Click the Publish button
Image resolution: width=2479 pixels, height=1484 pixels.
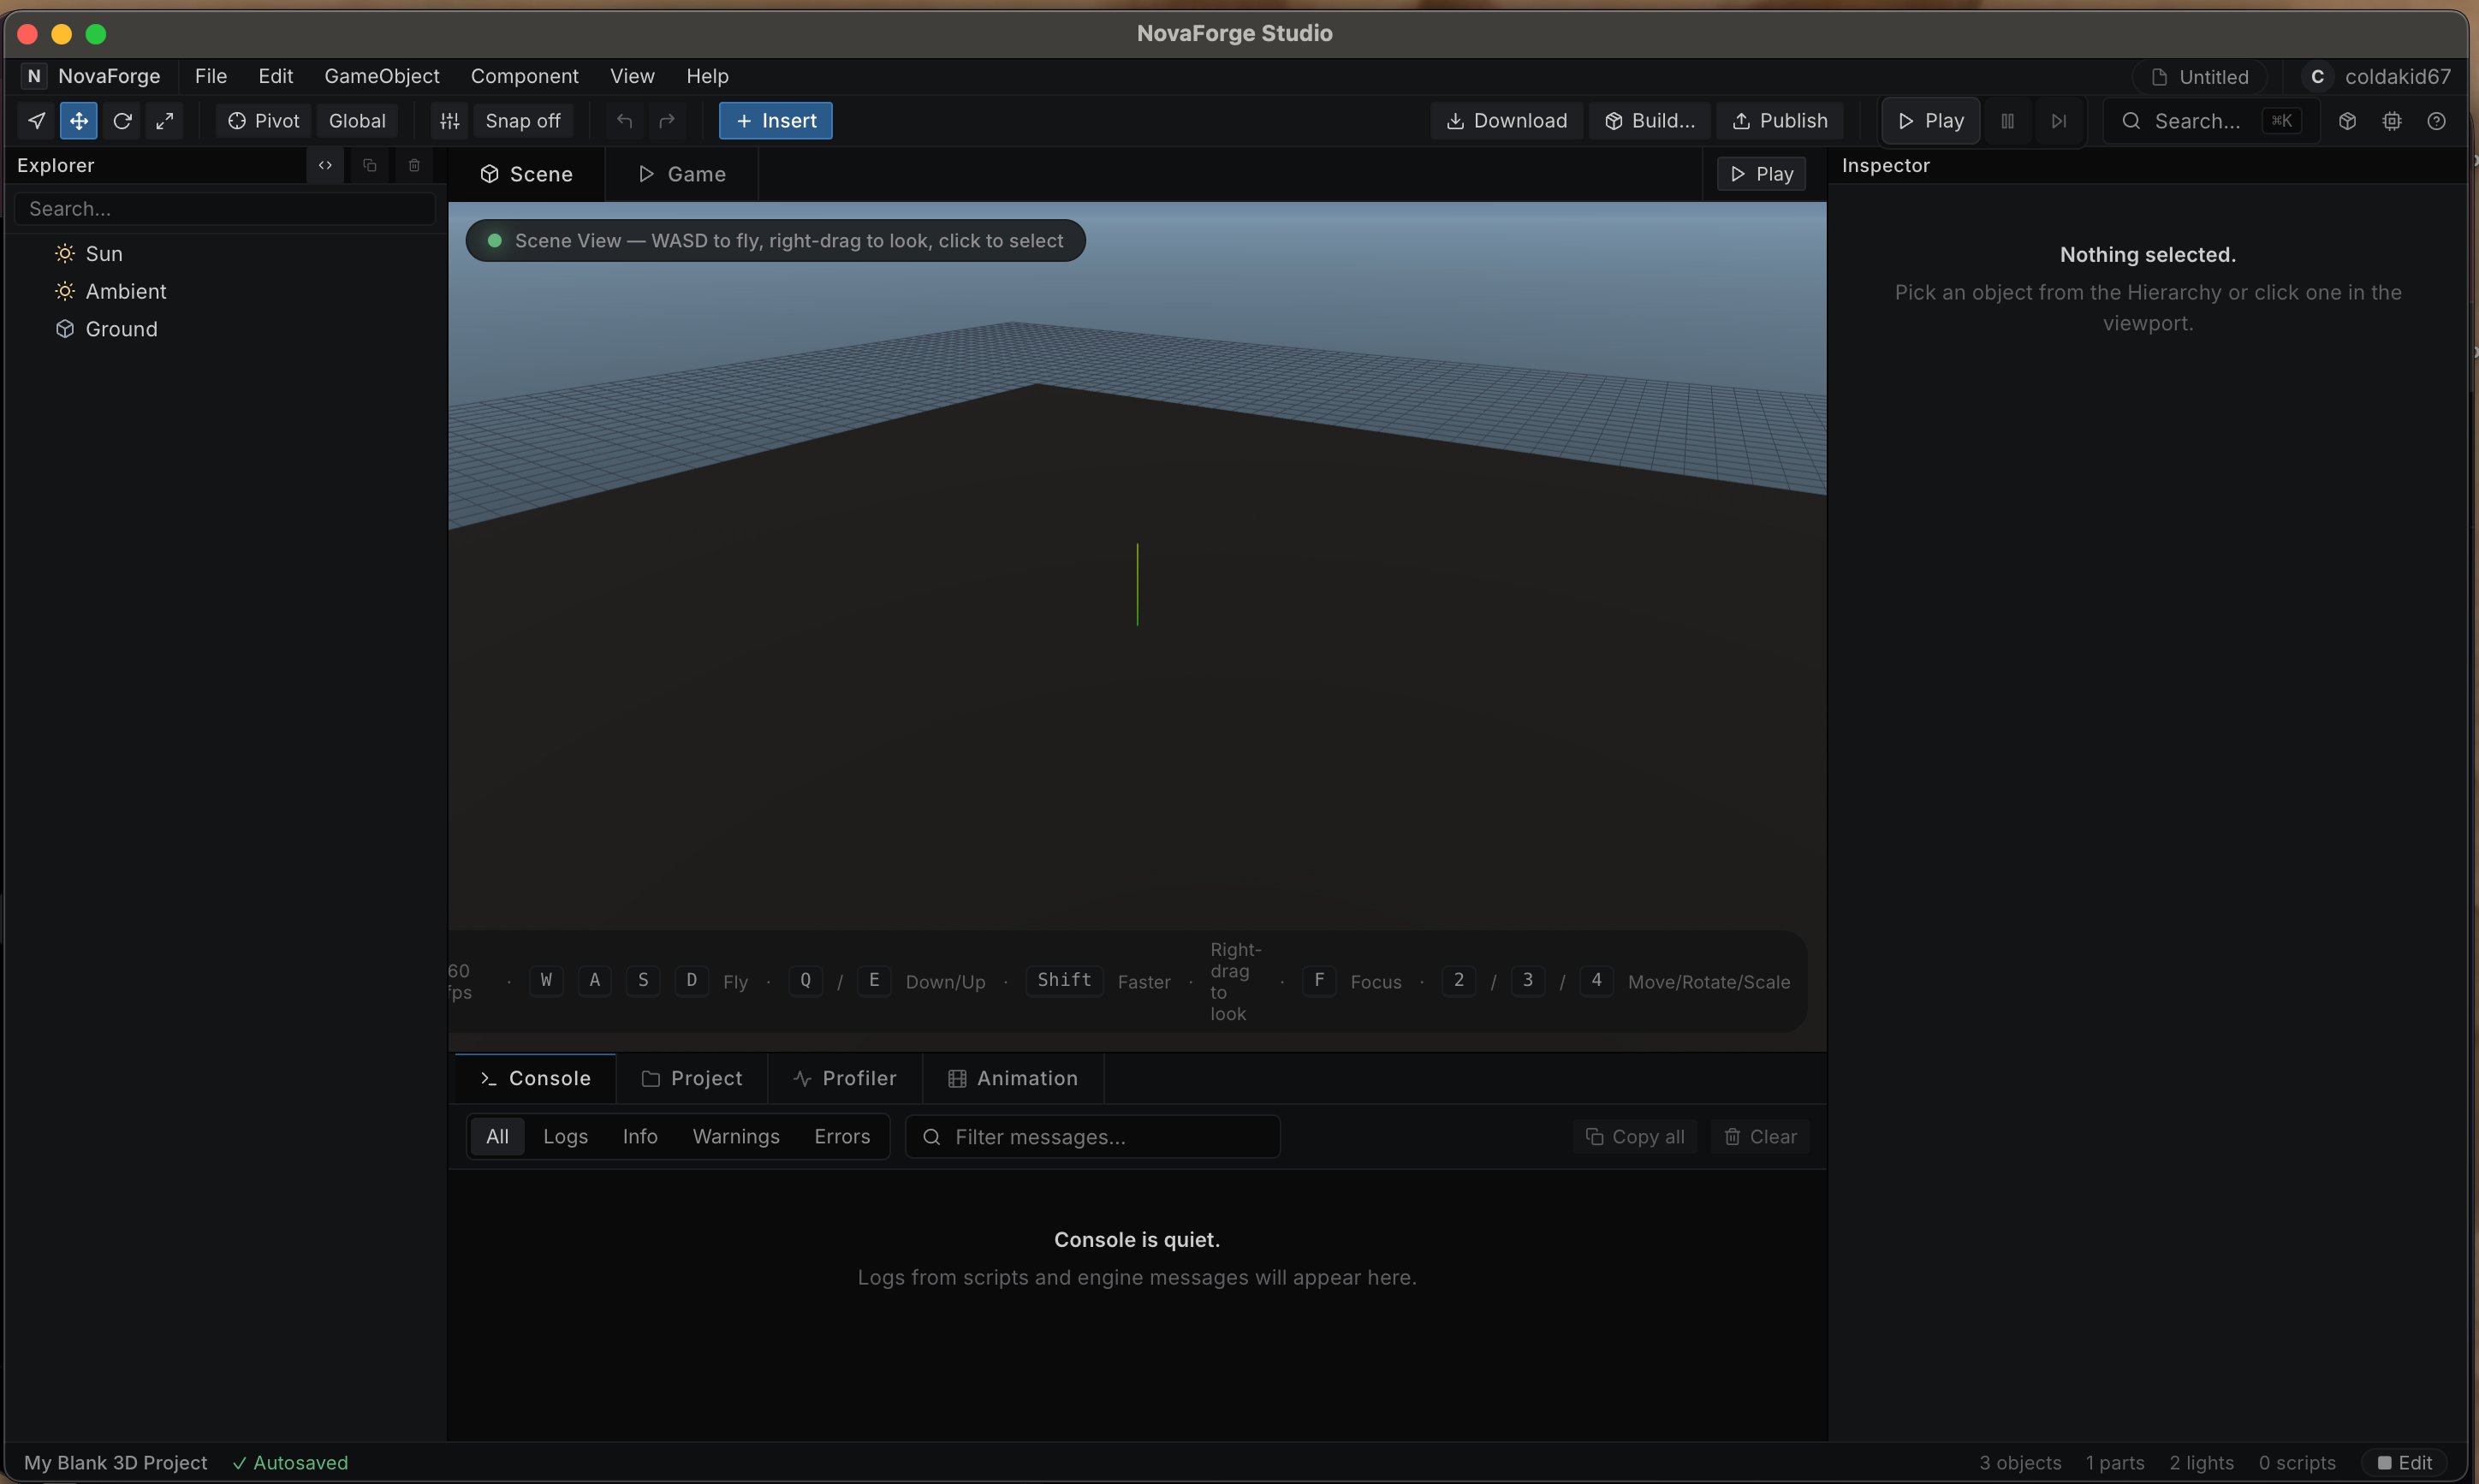pos(1780,121)
